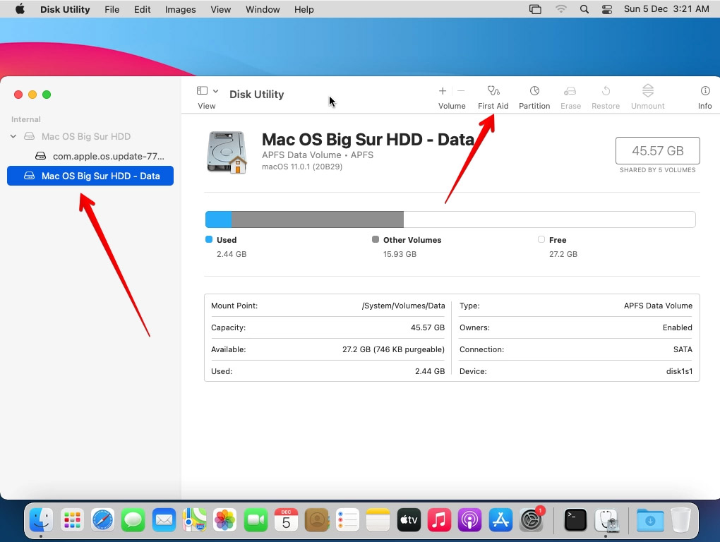Open the View menu in menu bar

[x=221, y=9]
